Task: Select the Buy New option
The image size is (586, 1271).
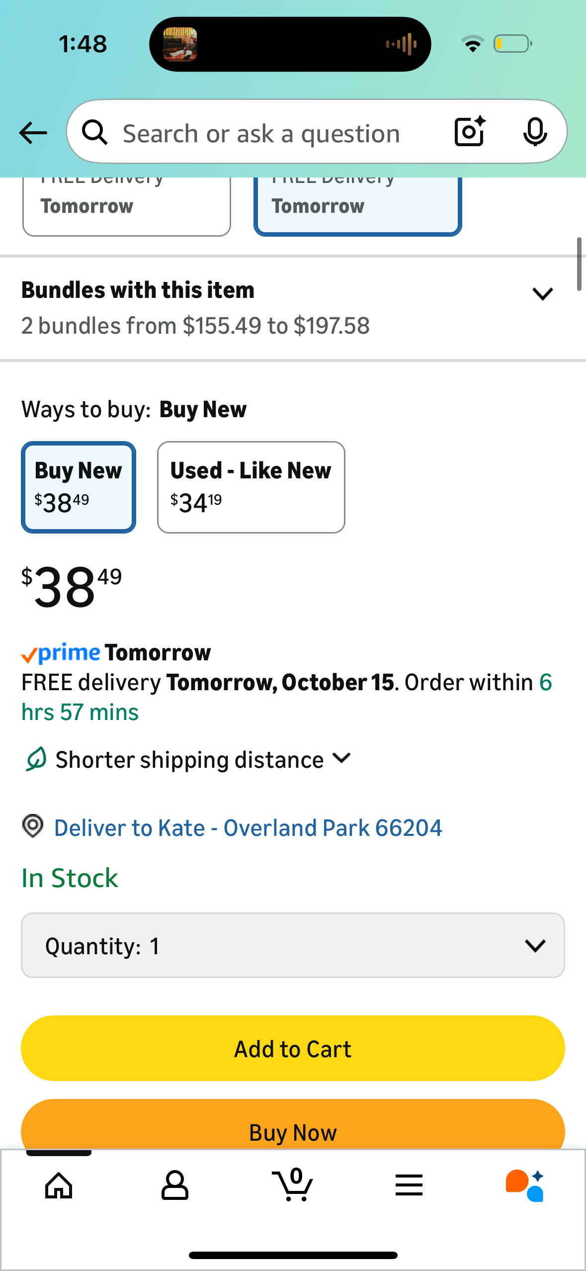Action: pos(79,487)
